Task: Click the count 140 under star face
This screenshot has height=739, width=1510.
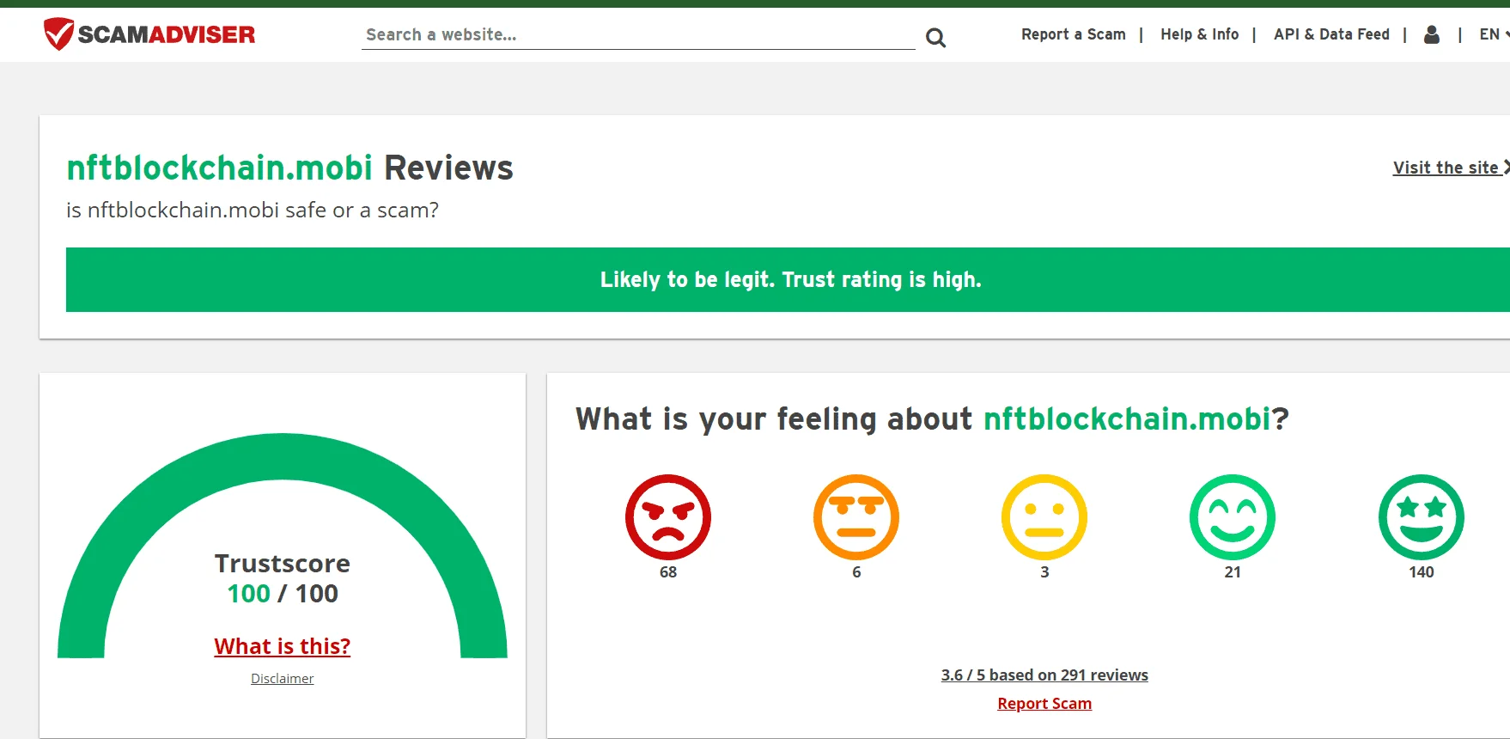Action: [1422, 572]
